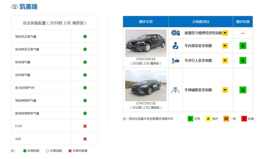Click the vehicle assist safety radar icon

175,90
